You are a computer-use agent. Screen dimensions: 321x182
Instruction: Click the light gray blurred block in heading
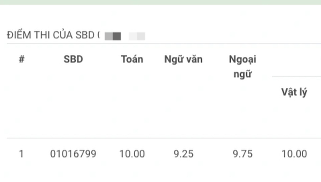tap(137, 36)
